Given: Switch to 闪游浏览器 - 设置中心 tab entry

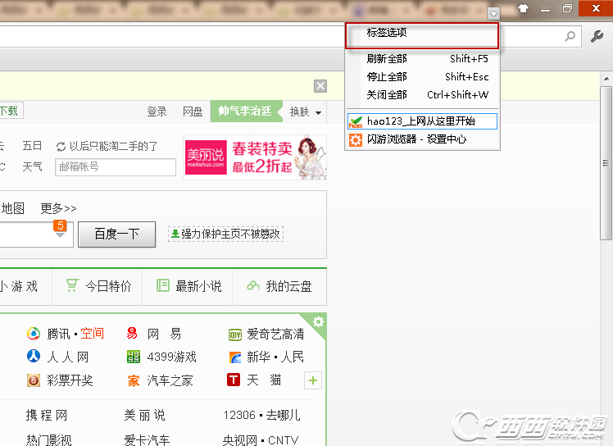Looking at the screenshot, I should [422, 139].
